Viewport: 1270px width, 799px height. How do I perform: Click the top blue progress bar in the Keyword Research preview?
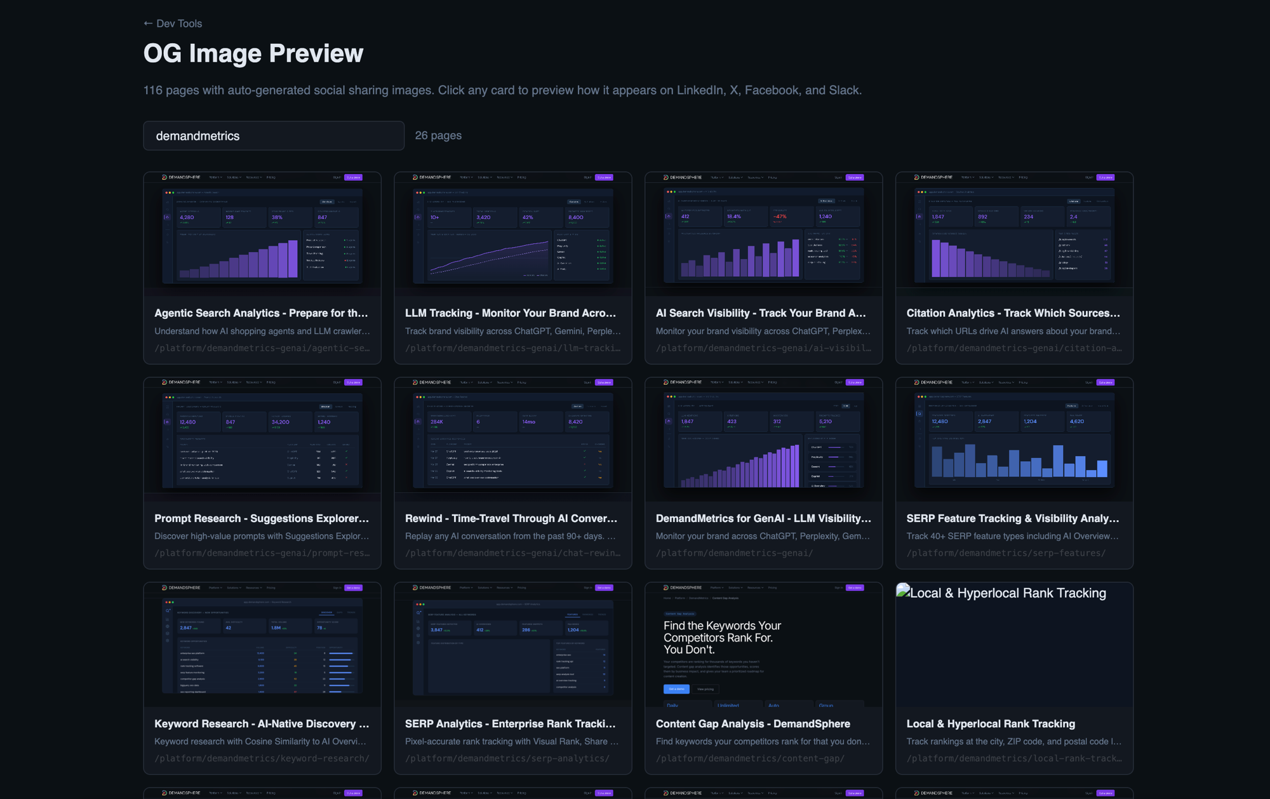point(341,653)
